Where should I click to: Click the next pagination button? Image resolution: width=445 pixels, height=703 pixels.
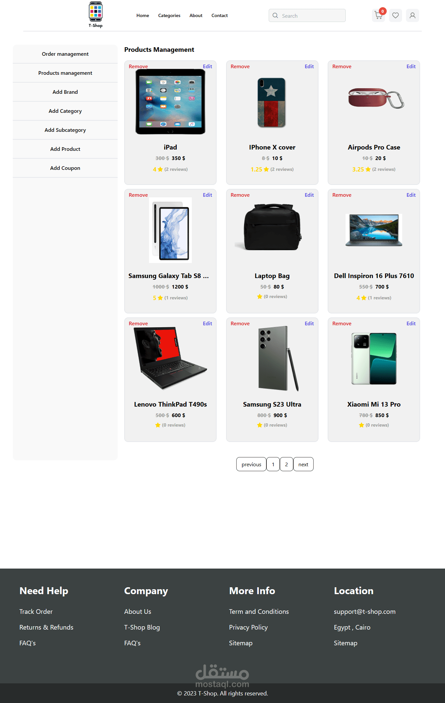(303, 464)
